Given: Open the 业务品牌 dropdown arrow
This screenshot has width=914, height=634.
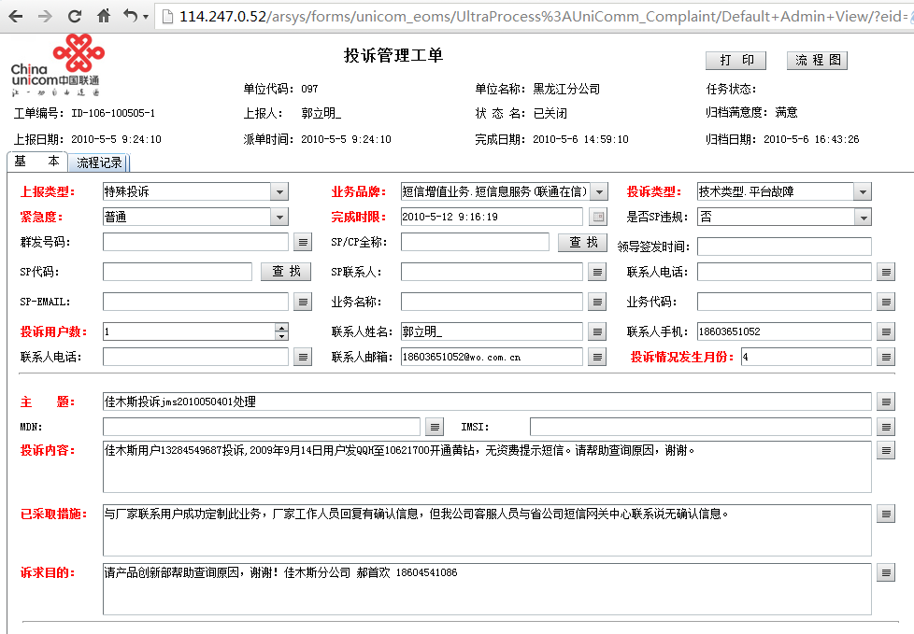Looking at the screenshot, I should click(x=599, y=191).
